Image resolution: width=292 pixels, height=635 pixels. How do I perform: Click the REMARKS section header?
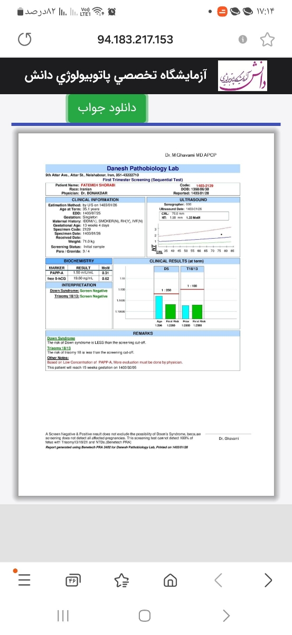[143, 333]
